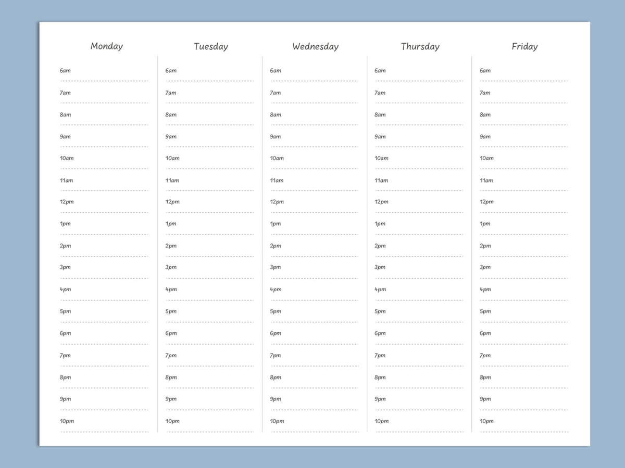Click the 6am label under Monday

point(65,70)
